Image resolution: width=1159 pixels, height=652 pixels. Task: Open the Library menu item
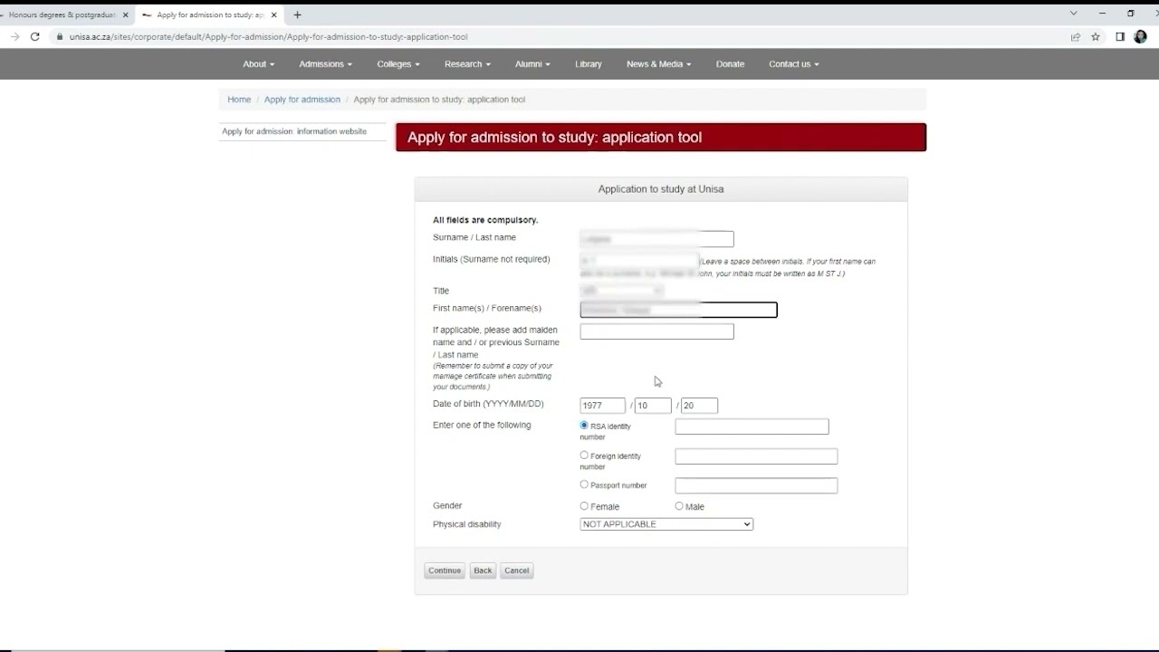coord(589,64)
